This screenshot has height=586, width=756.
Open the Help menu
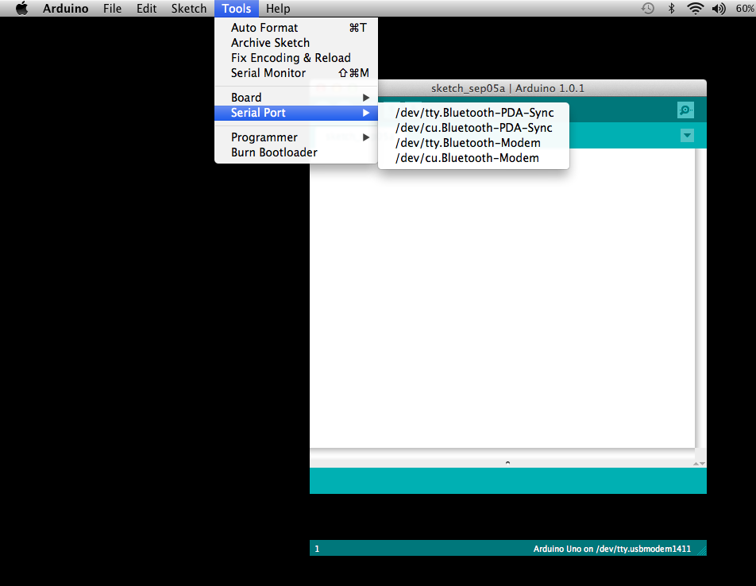(278, 8)
